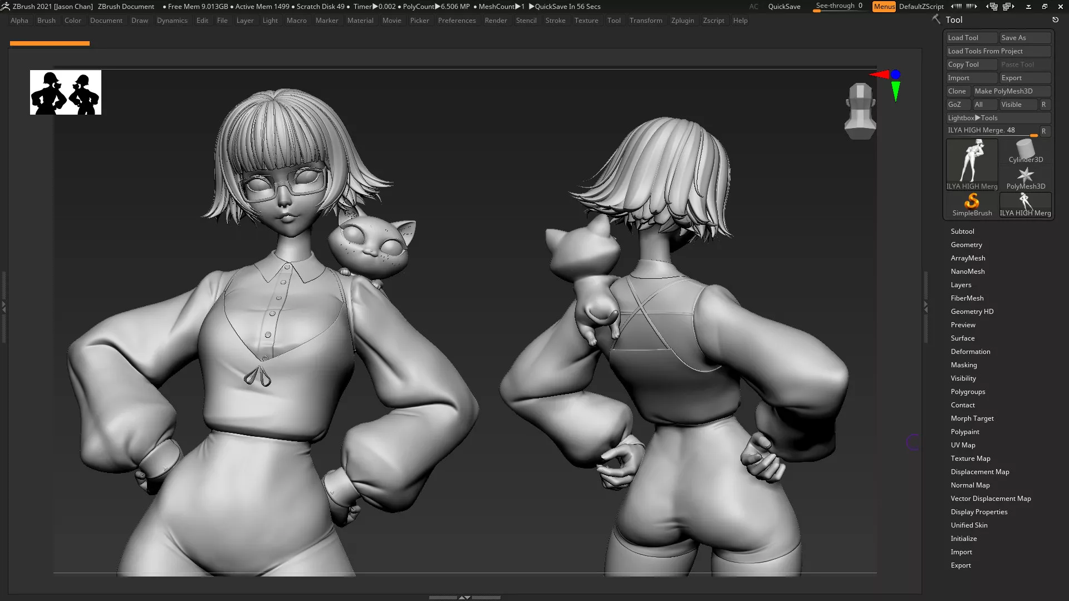Click the camera head orientation widget
1069x601 pixels.
click(860, 111)
